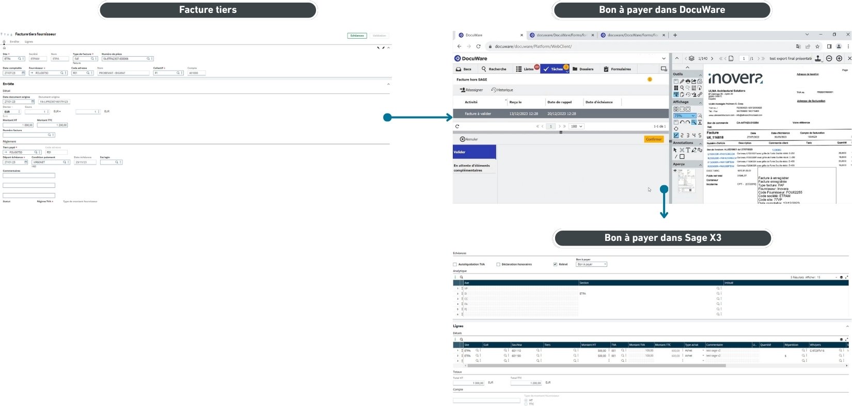The height and width of the screenshot is (406, 852).
Task: Sort by Date de rappel column
Action: coord(559,102)
